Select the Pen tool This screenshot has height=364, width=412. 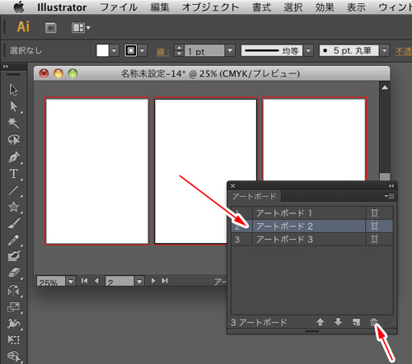pyautogui.click(x=14, y=157)
